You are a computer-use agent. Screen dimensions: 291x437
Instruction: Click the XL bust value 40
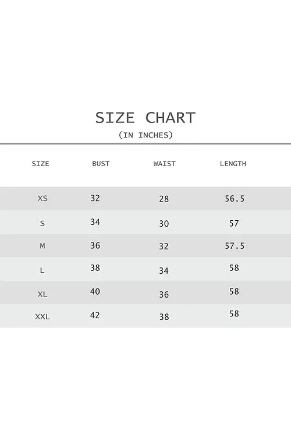point(95,291)
